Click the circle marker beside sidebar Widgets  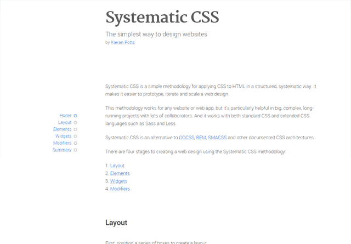coord(76,136)
